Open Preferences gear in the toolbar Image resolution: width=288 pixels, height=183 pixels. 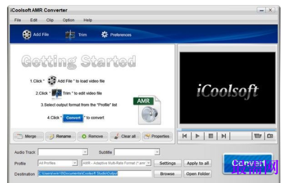pyautogui.click(x=116, y=35)
